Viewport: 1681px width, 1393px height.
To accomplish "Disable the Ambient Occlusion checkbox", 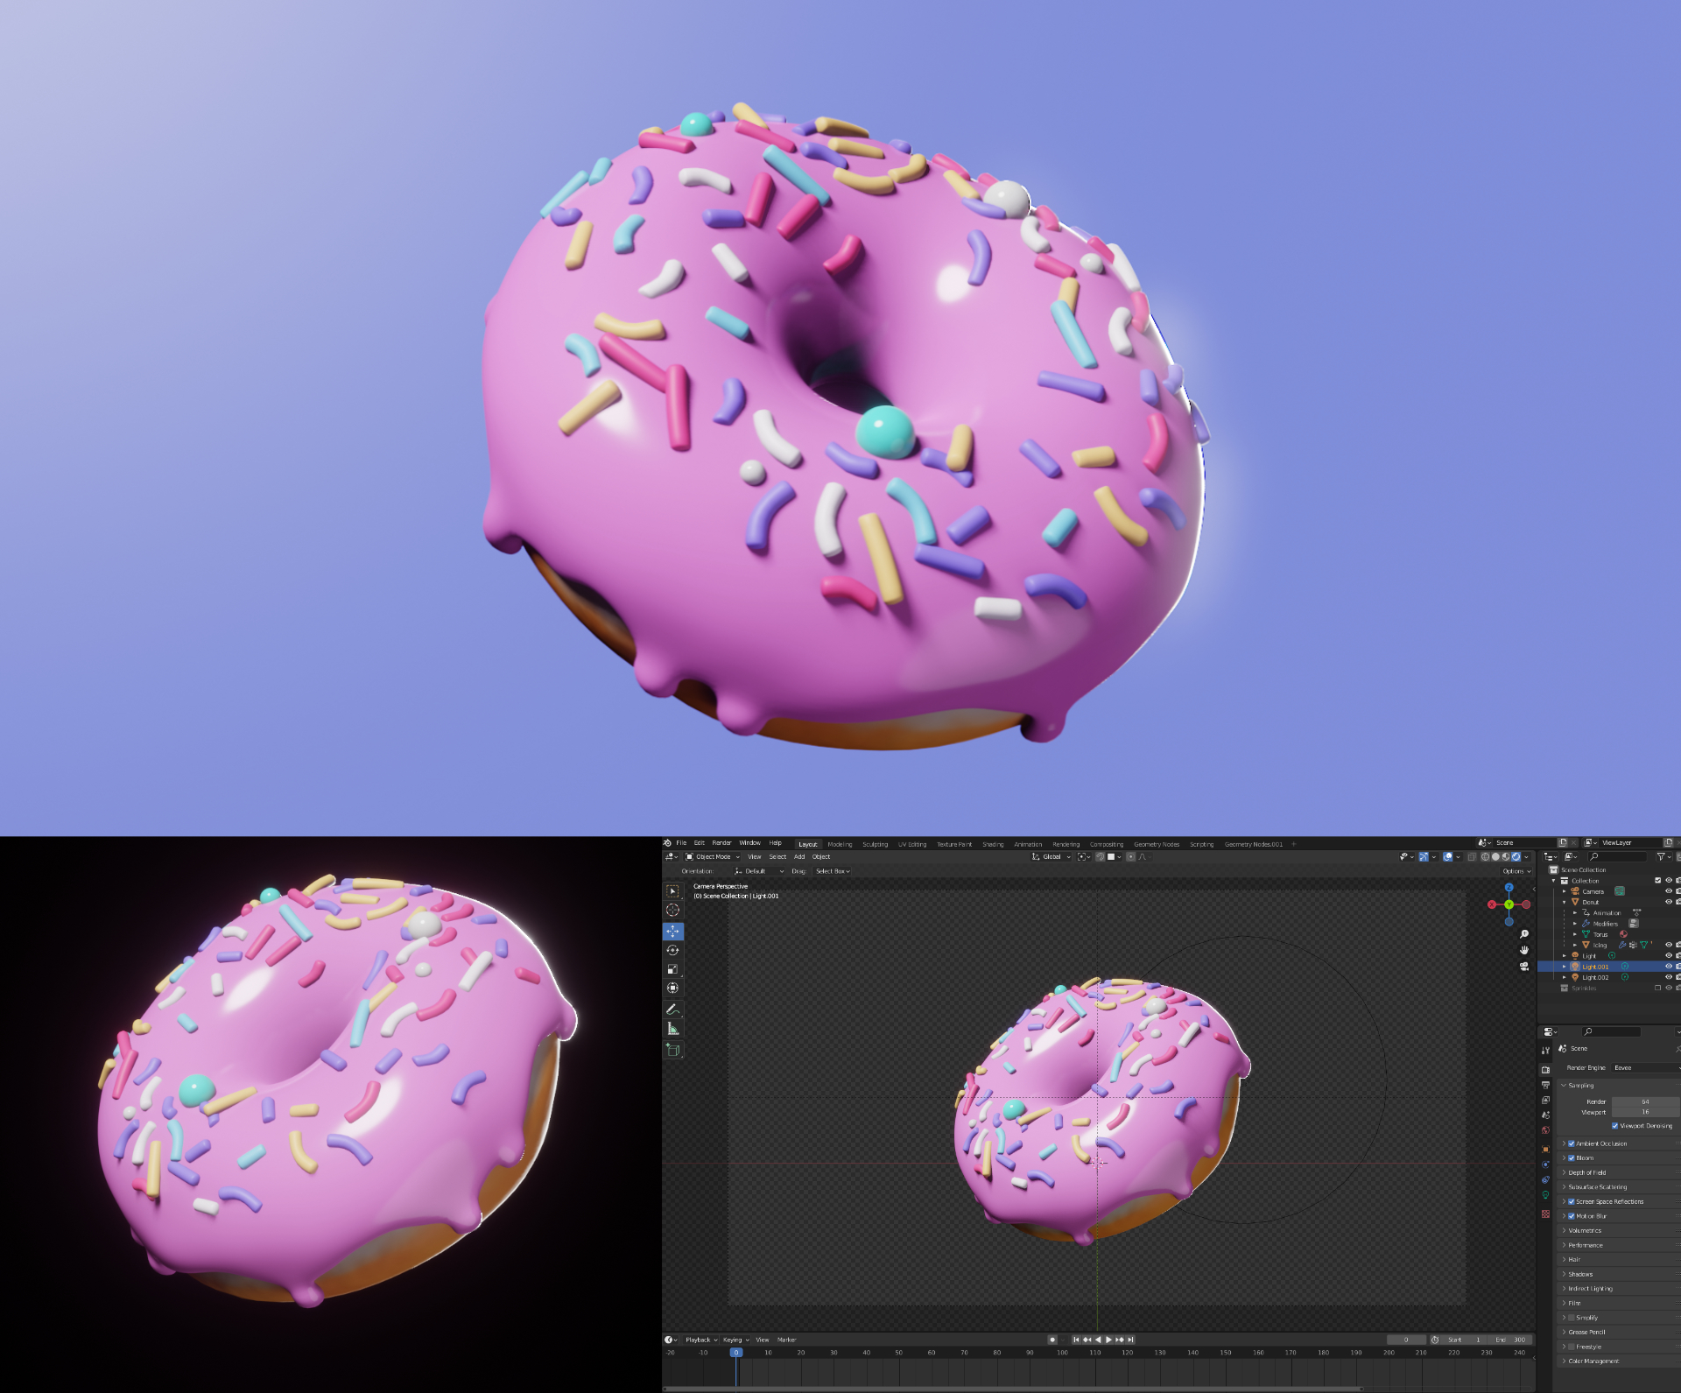I will click(x=1572, y=1143).
